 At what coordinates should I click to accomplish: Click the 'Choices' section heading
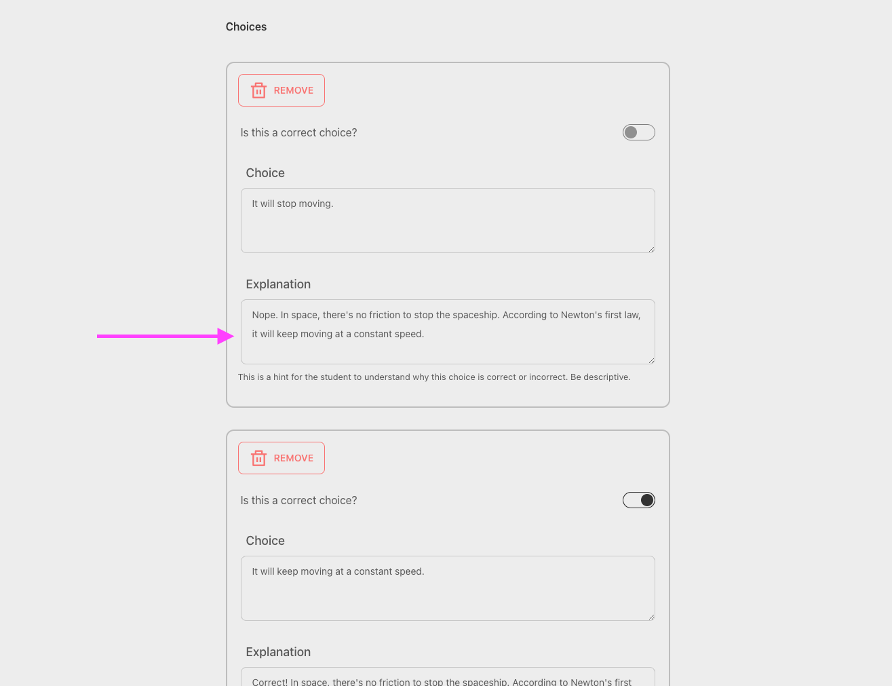coord(246,27)
